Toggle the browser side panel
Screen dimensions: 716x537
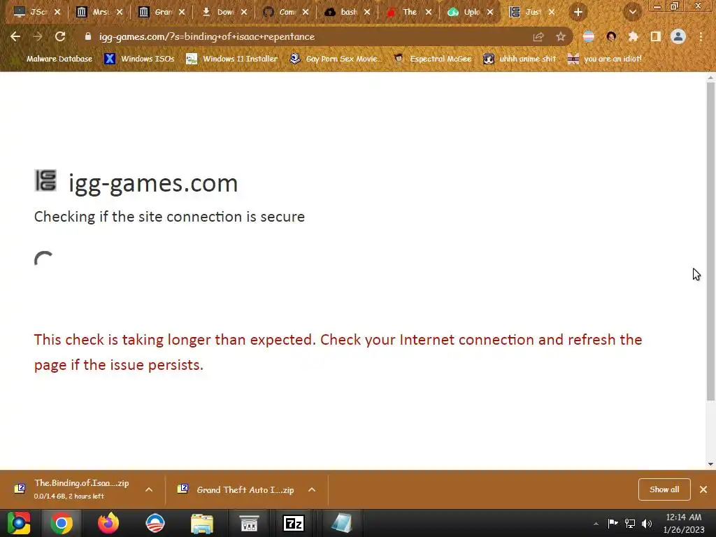656,36
